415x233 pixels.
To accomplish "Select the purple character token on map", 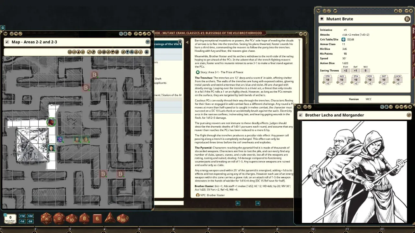I will click(x=60, y=139).
